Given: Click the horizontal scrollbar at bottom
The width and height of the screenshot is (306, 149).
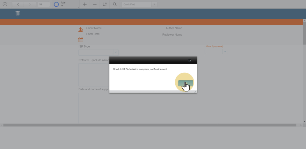Looking at the screenshot, I should [151, 125].
